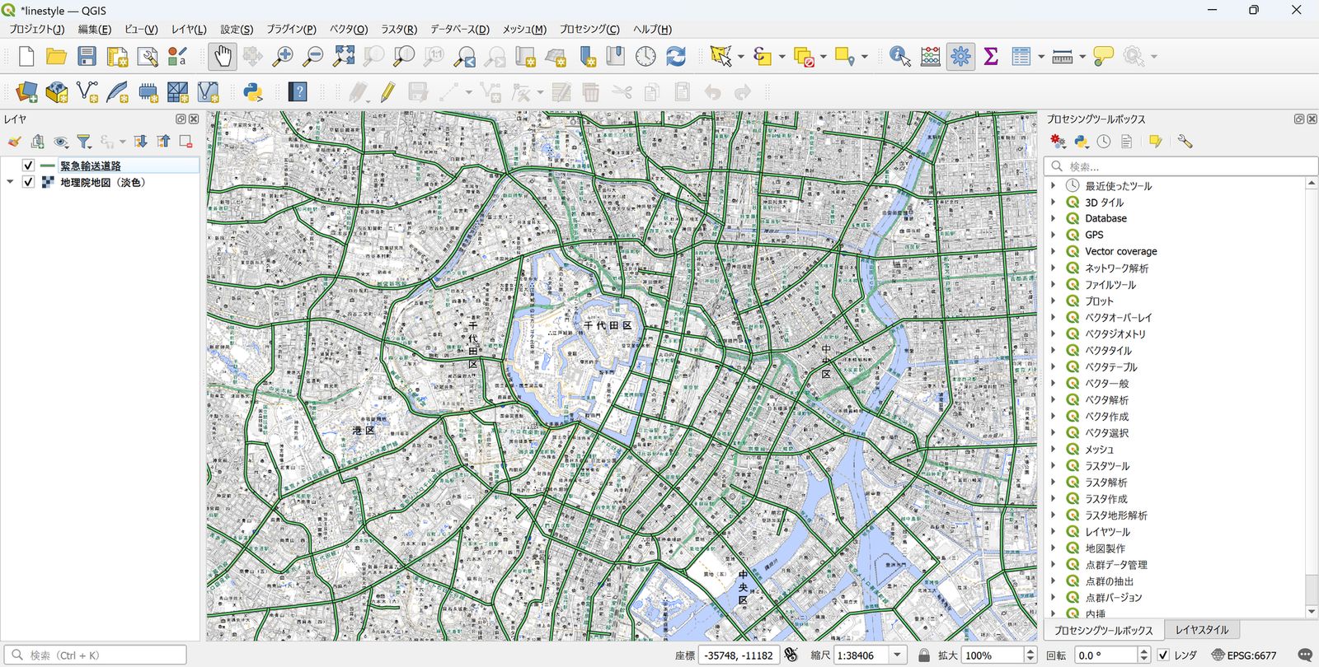
Task: Expand the ラスタ解析 group
Action: [1053, 483]
